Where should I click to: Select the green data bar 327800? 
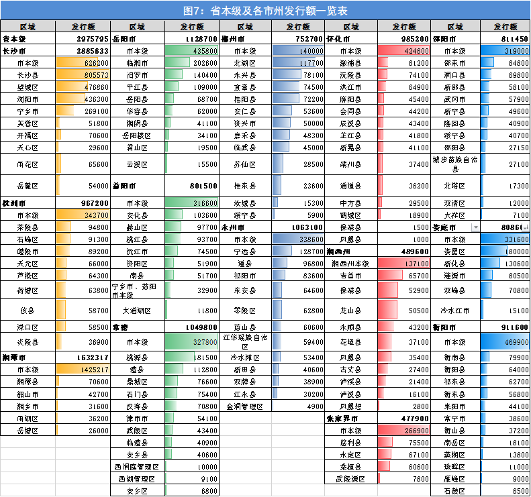pyautogui.click(x=191, y=341)
